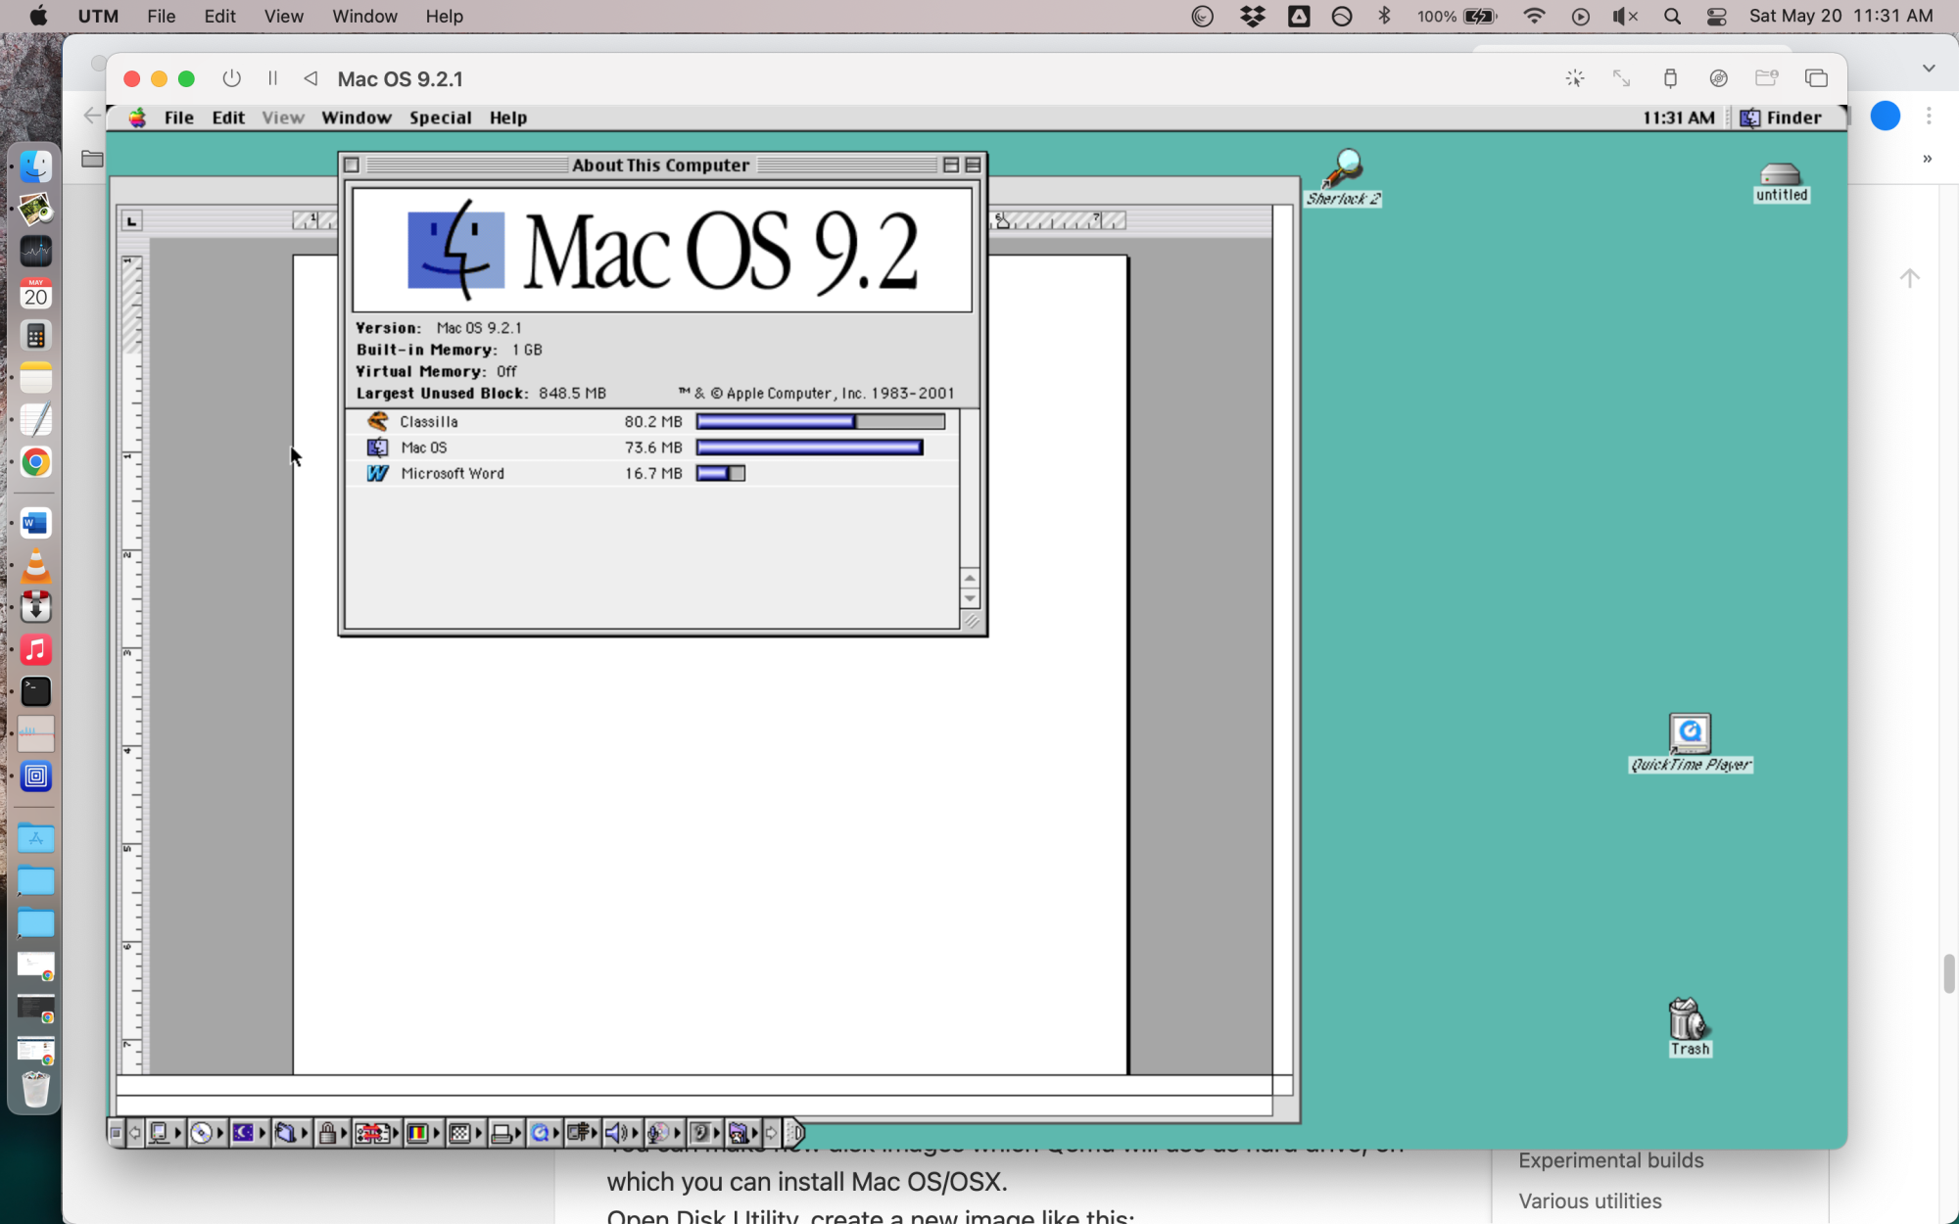Click the UTM CD/DVD drive image icon
The image size is (1959, 1224).
pyautogui.click(x=1718, y=78)
